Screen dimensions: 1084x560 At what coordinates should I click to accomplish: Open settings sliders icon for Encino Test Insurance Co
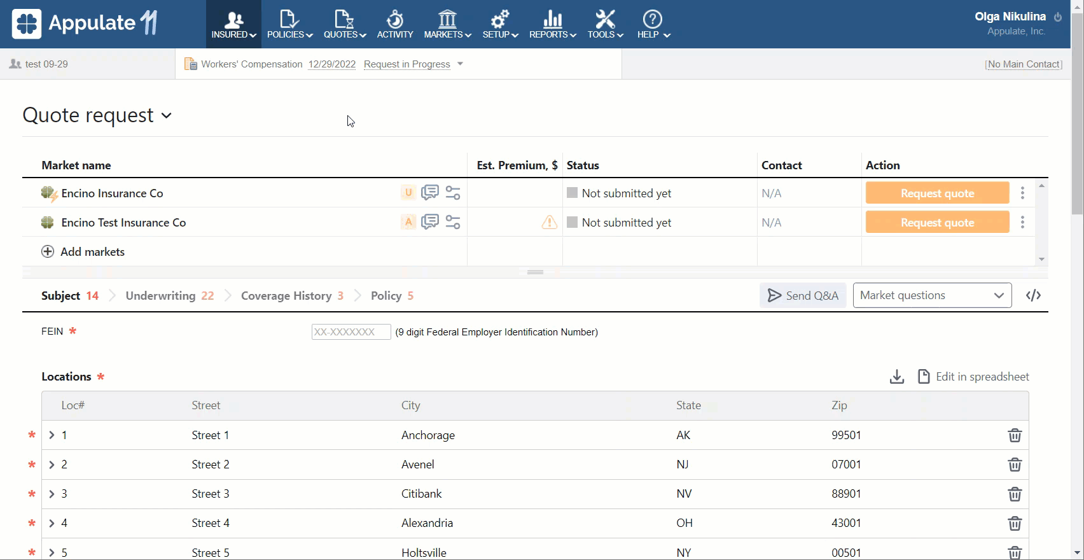(453, 222)
